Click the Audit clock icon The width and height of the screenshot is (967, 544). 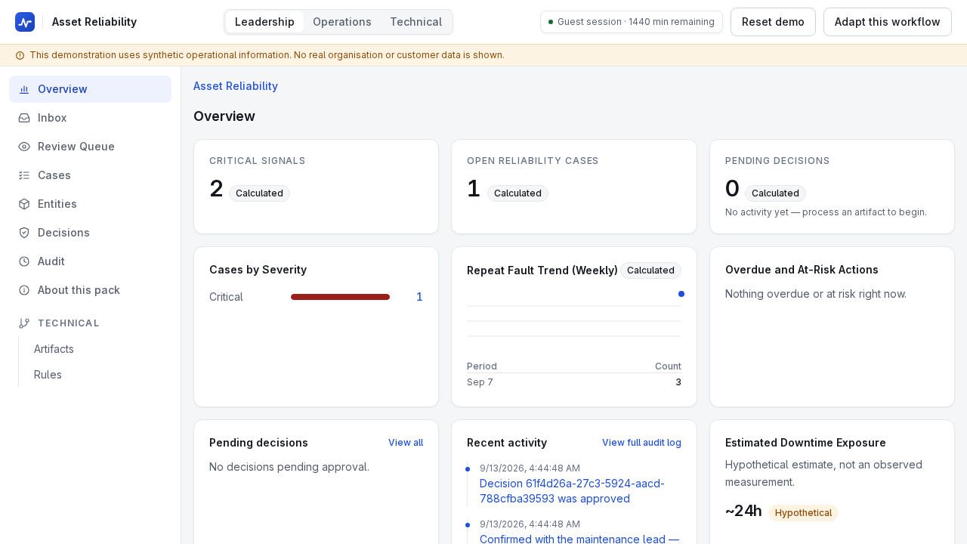click(24, 261)
